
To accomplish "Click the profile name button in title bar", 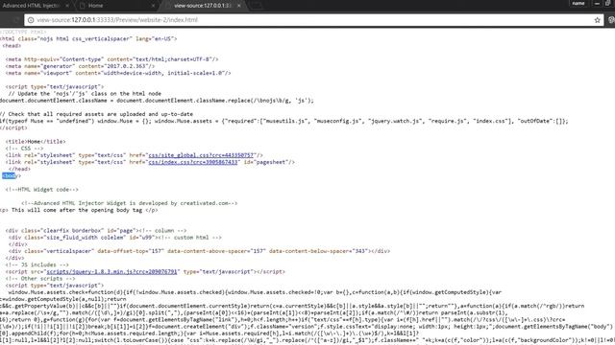I will (x=578, y=4).
